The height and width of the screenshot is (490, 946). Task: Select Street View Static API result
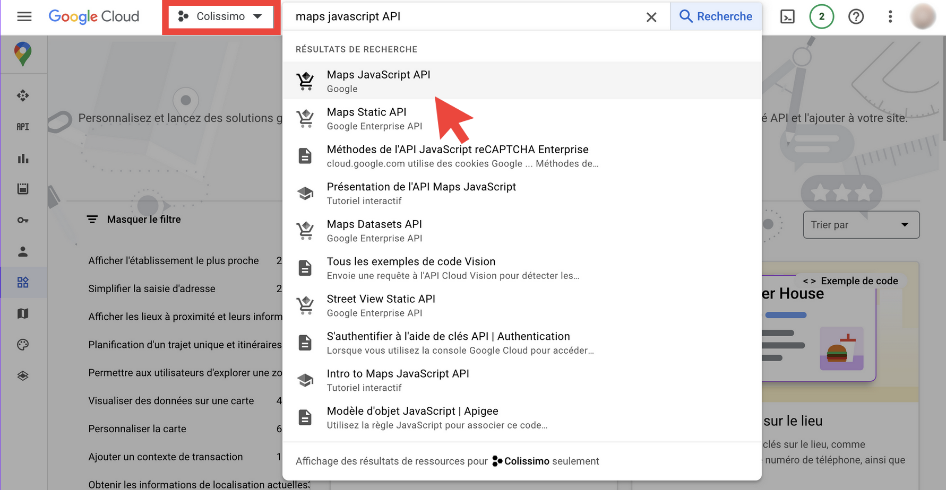522,305
